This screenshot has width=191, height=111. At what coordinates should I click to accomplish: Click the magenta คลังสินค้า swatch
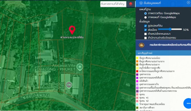click(x=137, y=81)
